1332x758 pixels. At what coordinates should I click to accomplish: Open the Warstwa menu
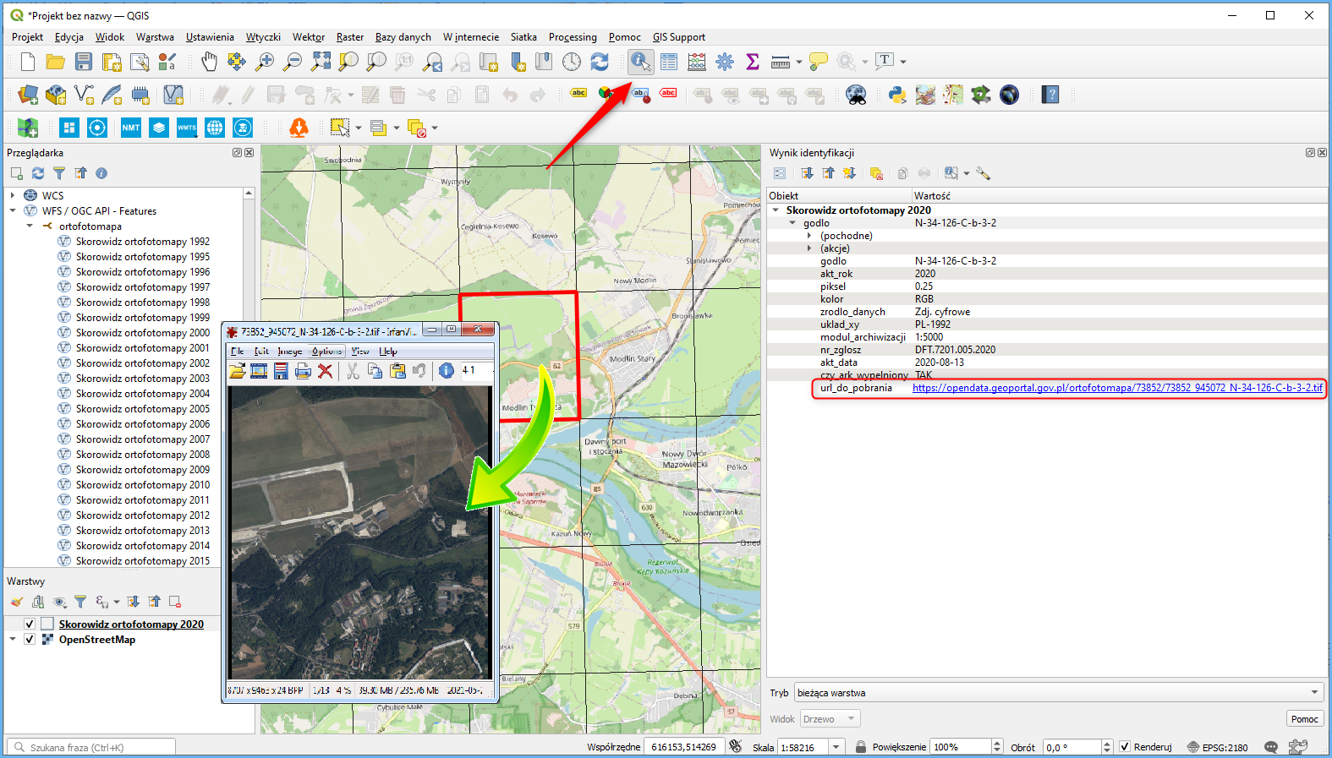click(155, 37)
